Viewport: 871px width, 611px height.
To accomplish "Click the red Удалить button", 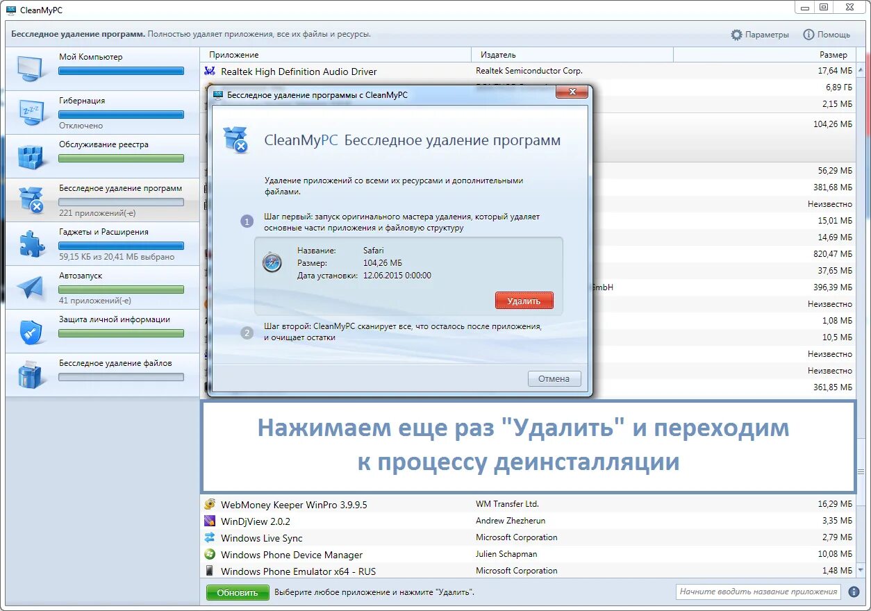I will 524,301.
